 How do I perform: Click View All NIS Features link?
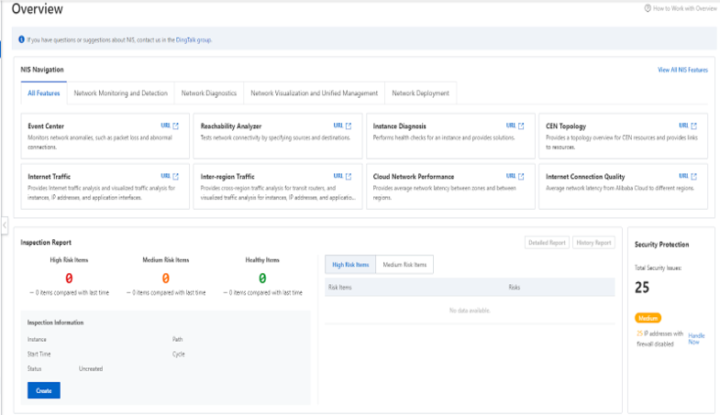[682, 70]
